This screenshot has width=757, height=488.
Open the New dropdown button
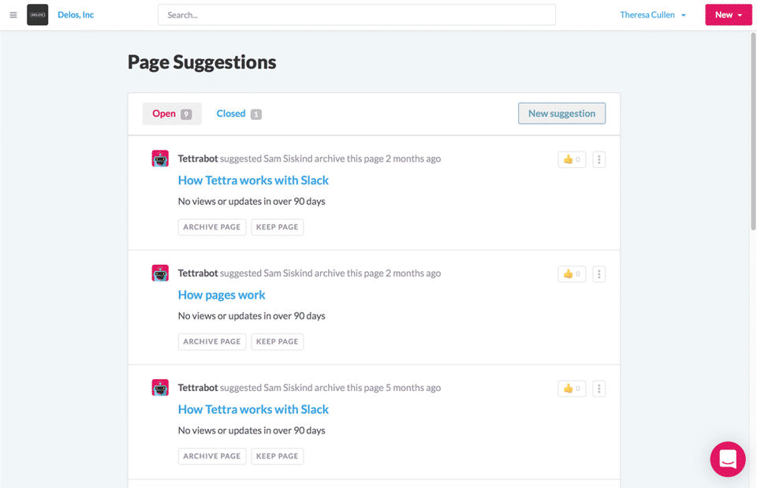coord(728,15)
